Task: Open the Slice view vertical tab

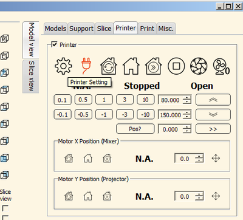Action: (31, 76)
